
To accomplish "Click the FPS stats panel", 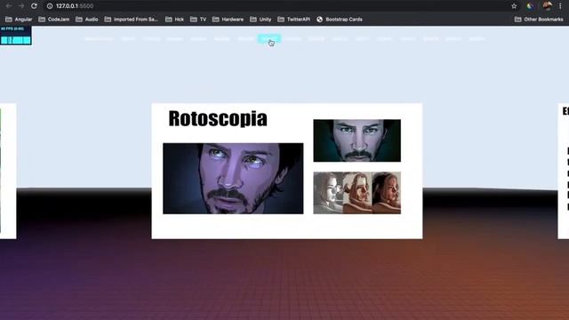I will pyautogui.click(x=16, y=36).
